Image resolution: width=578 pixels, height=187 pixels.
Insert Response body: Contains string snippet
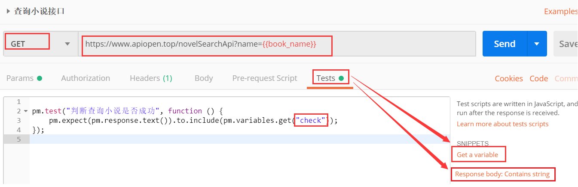[502, 174]
